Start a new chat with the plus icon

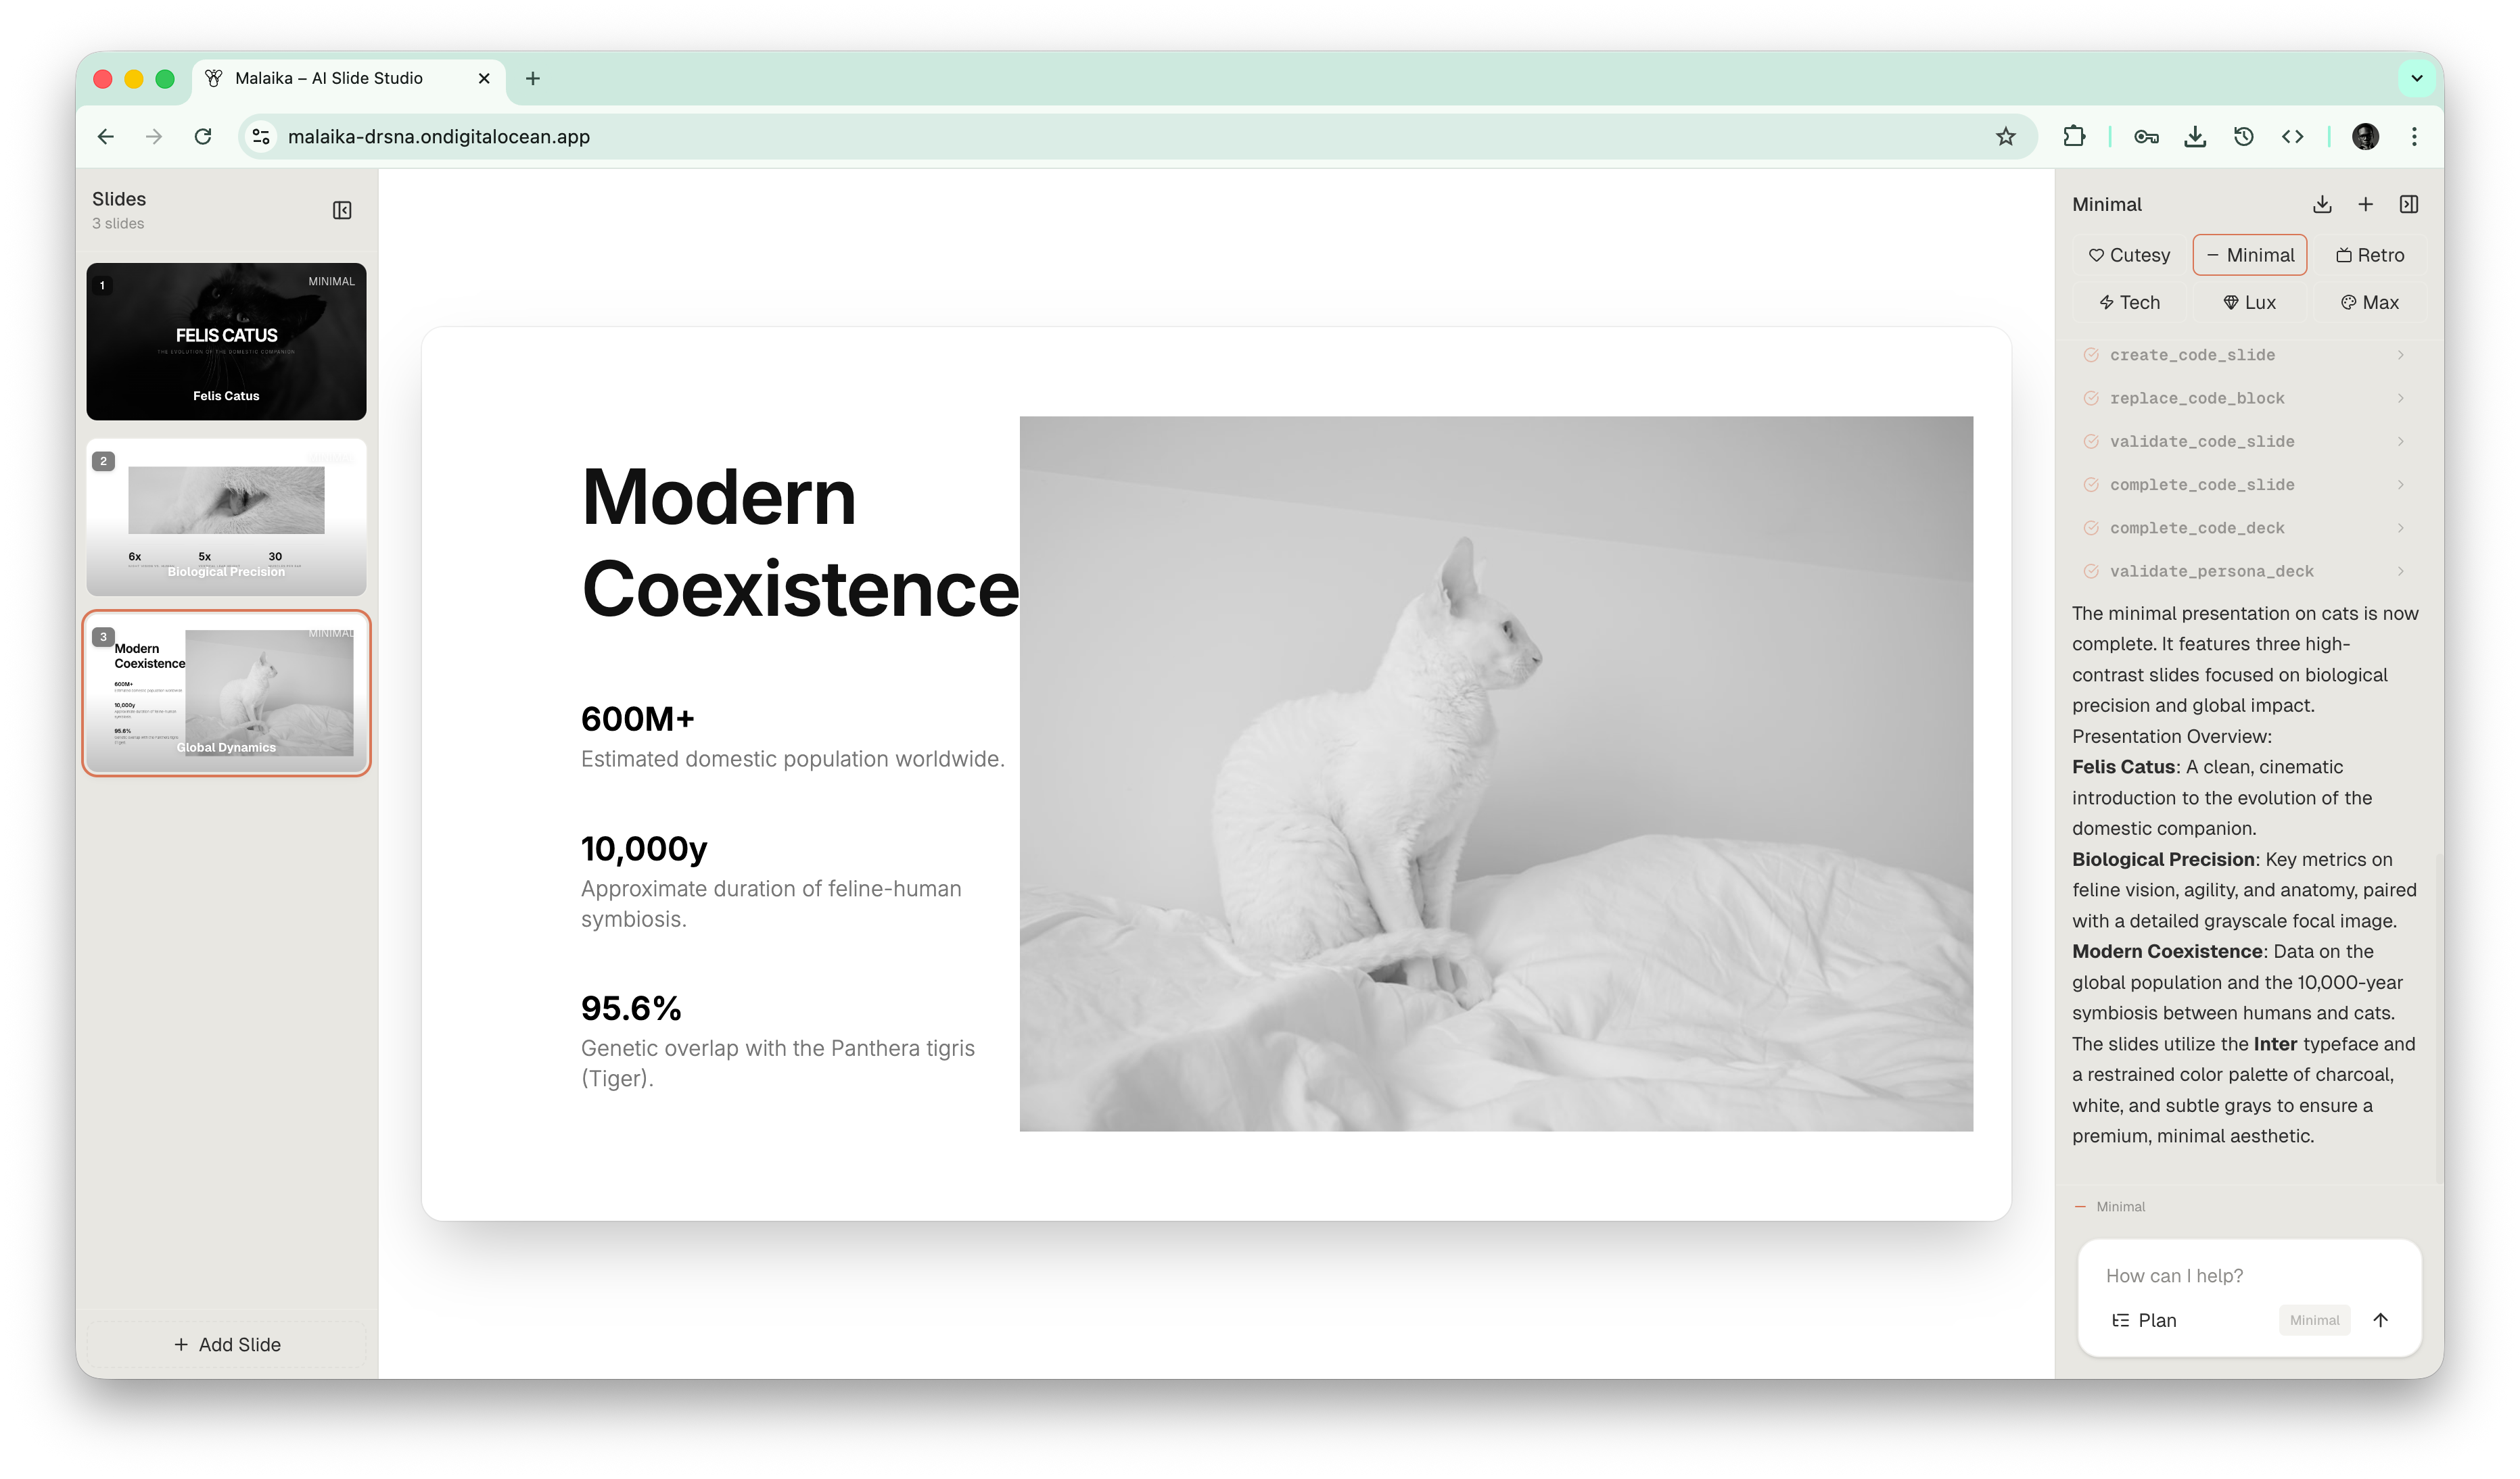coord(2365,205)
